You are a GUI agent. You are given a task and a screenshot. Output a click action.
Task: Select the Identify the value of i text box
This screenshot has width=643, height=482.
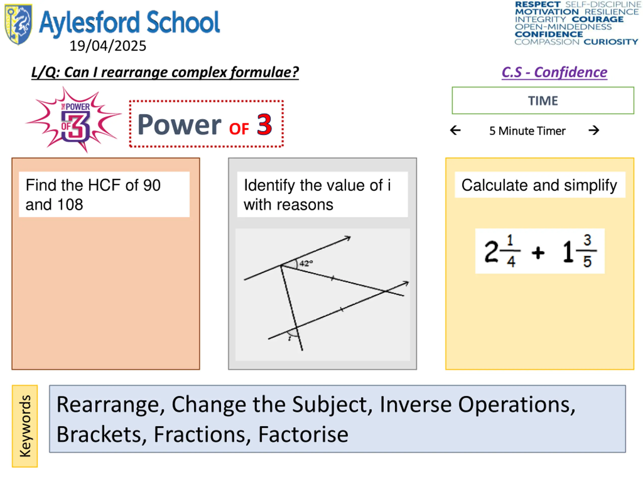pyautogui.click(x=322, y=194)
